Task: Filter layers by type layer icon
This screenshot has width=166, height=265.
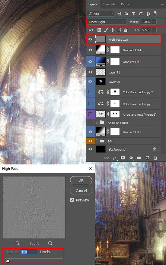Action: pos(133,14)
